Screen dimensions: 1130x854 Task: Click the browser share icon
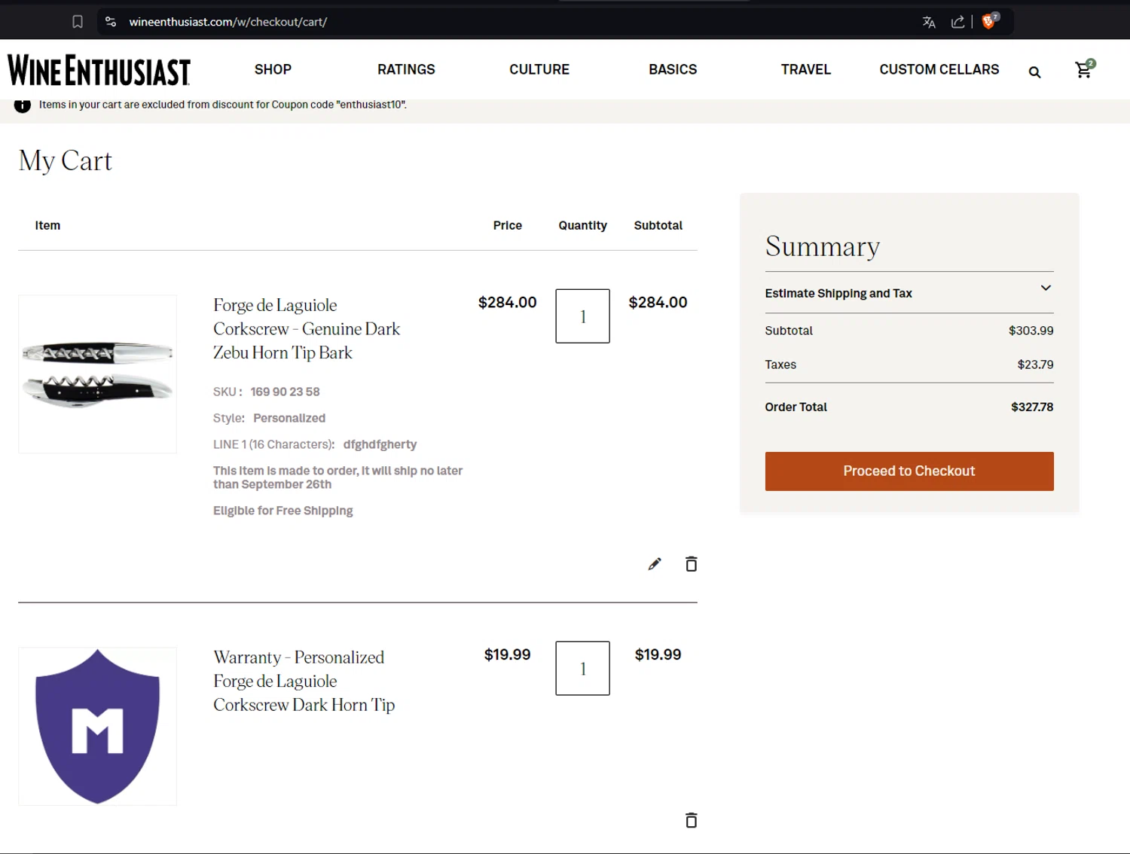click(x=957, y=22)
